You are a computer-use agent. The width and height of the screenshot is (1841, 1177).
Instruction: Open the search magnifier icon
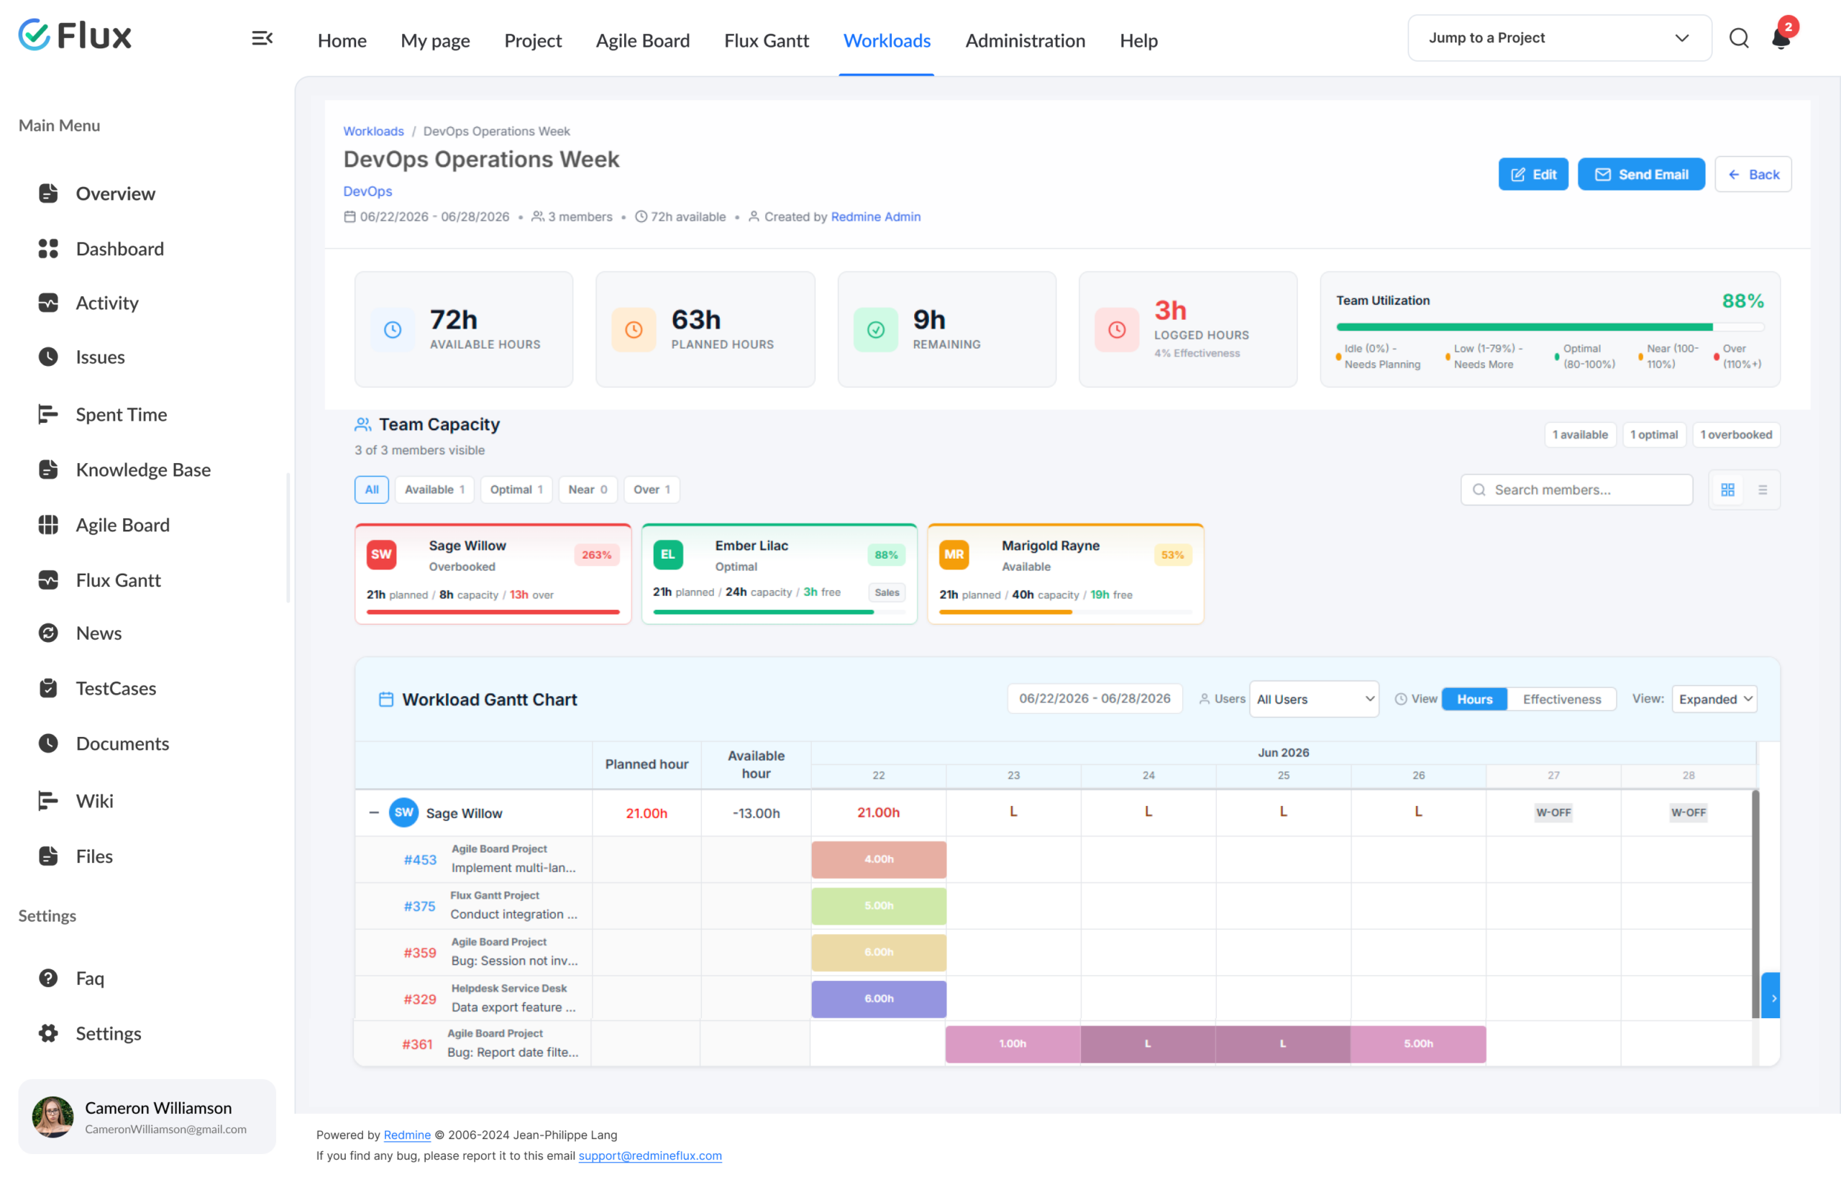click(x=1739, y=38)
